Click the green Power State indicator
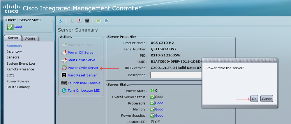The image size is (291, 124). pos(152,91)
